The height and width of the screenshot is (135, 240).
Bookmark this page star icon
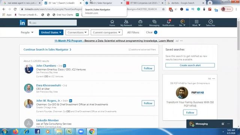[163, 9]
